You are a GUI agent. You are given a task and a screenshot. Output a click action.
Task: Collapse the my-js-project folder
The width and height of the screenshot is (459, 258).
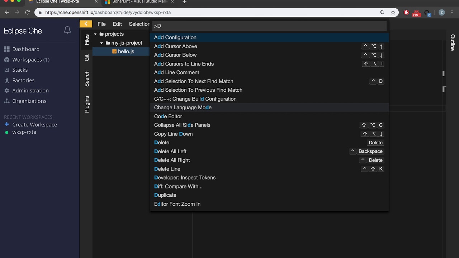click(102, 43)
